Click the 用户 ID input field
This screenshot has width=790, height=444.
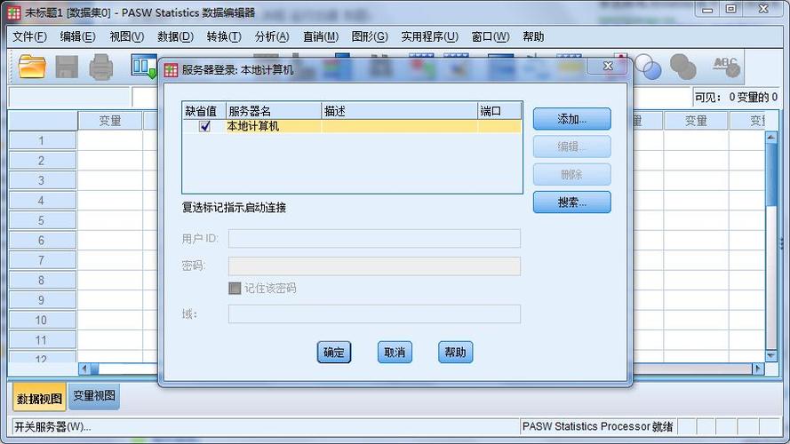coord(374,238)
